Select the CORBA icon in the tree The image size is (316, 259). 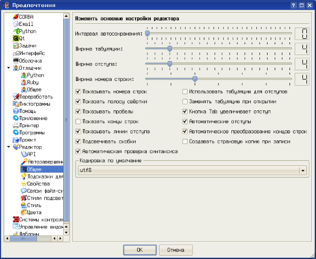(x=16, y=17)
